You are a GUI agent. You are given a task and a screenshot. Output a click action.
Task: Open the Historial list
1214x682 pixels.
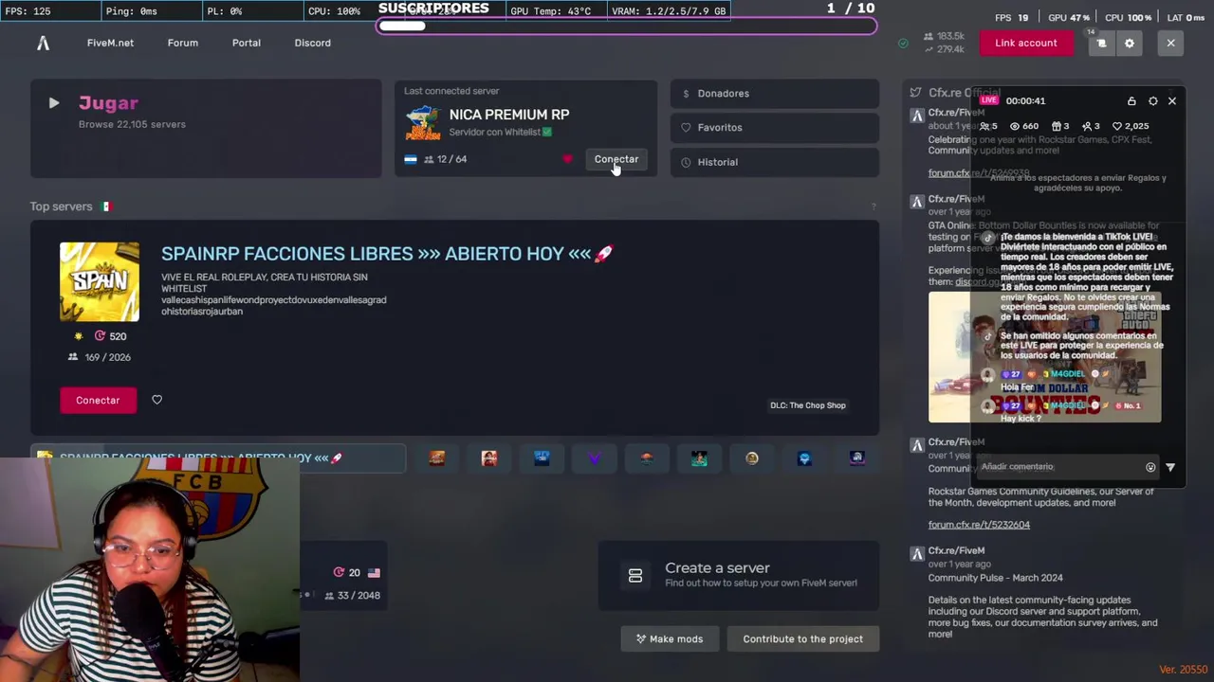click(775, 162)
